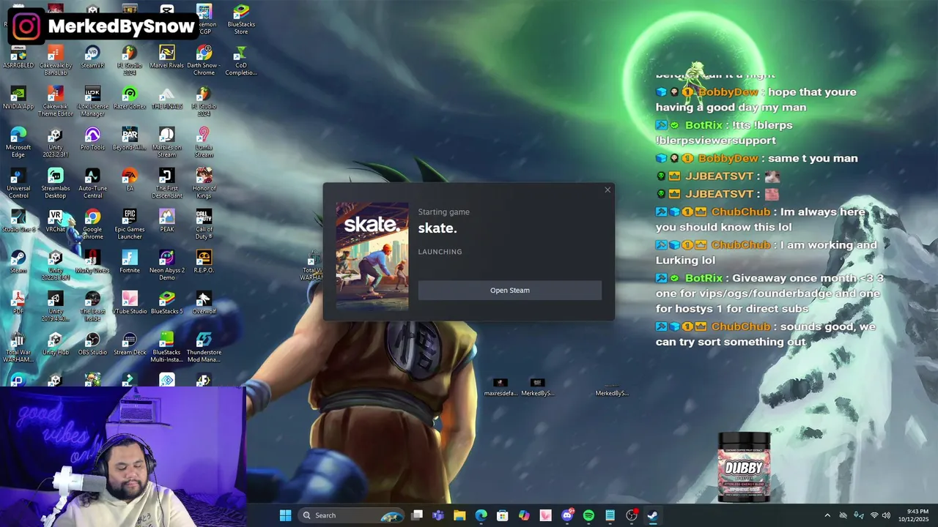Select the Neon Abyss 2 Demo icon
Viewport: 938px width, 527px height.
pos(166,265)
